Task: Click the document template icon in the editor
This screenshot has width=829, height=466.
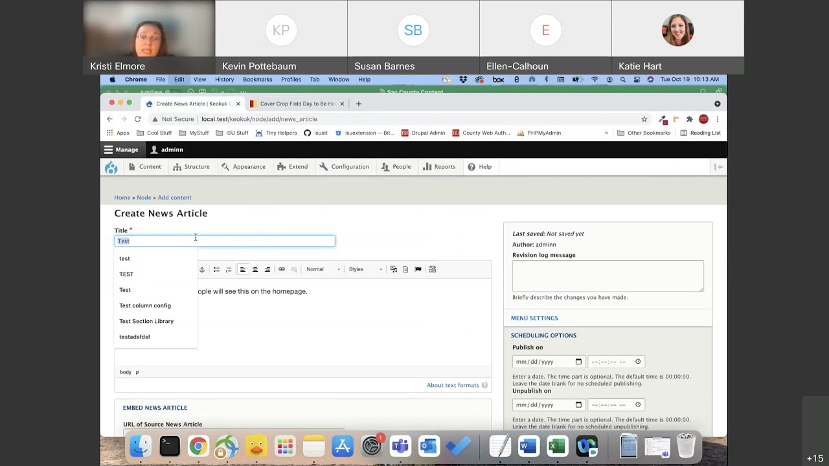Action: click(x=405, y=269)
